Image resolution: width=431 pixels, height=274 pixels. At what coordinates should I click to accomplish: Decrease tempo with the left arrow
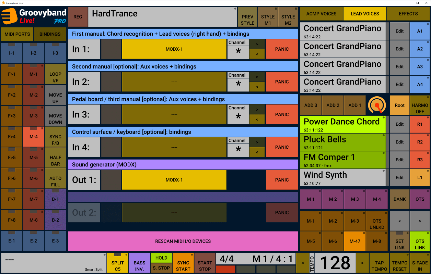click(303, 263)
